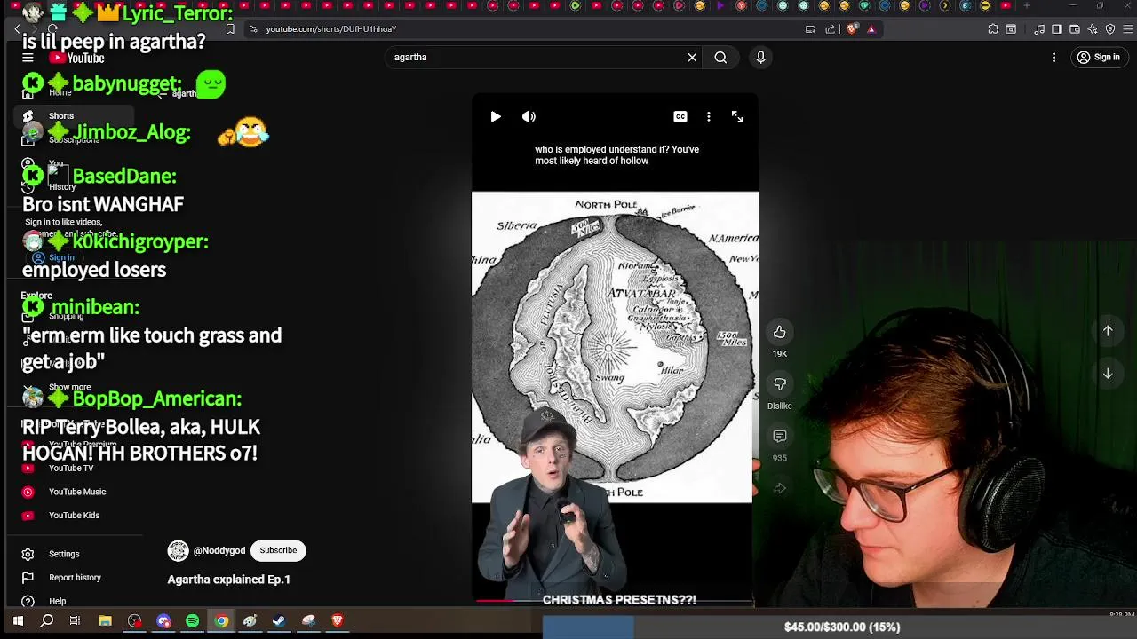
Task: Open Report history in the sidebar
Action: pos(74,578)
